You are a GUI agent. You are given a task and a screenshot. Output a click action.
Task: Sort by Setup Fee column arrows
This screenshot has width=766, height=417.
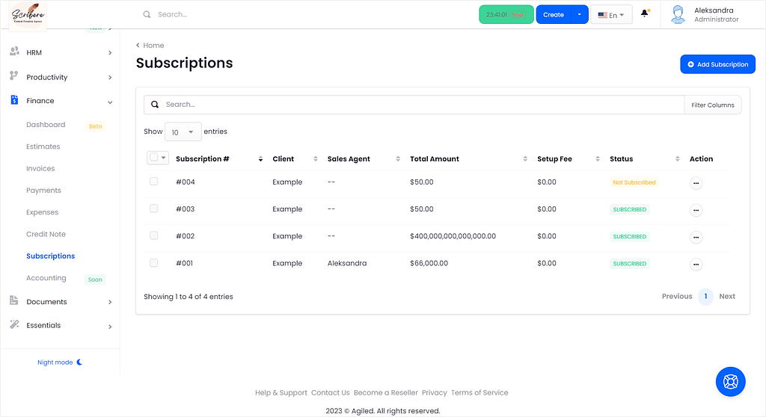[598, 158]
